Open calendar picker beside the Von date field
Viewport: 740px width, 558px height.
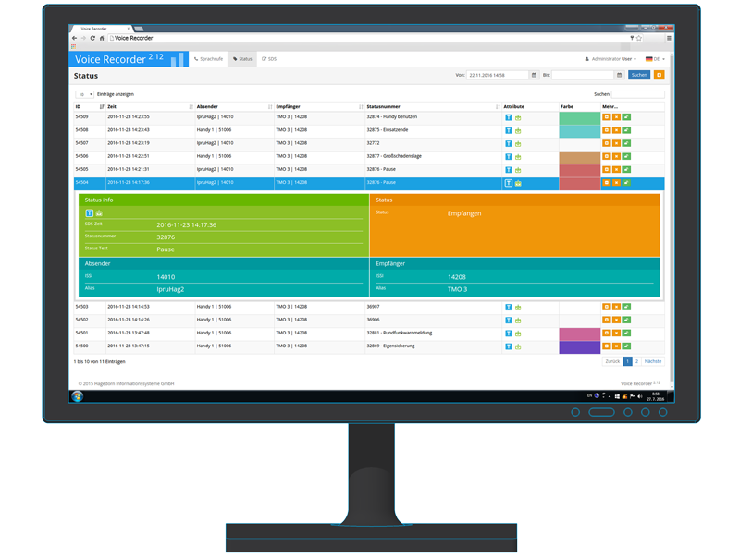[534, 75]
